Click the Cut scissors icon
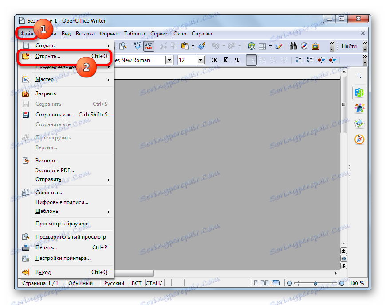The image size is (386, 305). pos(163,46)
